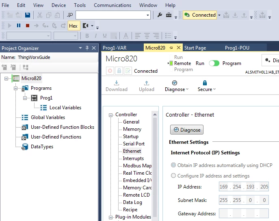The image size is (279, 221).
Task: Click the greyed Start play icon
Action: coord(10,26)
